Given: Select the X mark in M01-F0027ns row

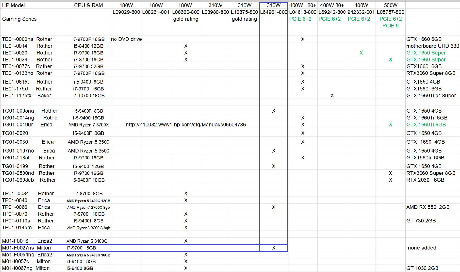Looking at the screenshot, I should click(x=273, y=248).
